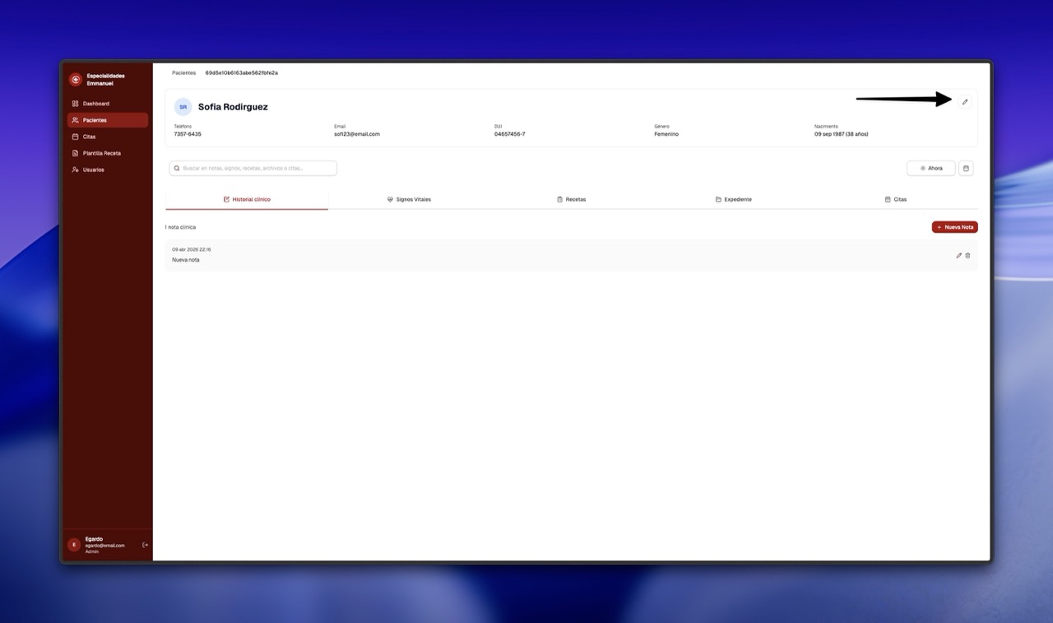Click the edit note pencil icon
The height and width of the screenshot is (623, 1053).
[958, 256]
